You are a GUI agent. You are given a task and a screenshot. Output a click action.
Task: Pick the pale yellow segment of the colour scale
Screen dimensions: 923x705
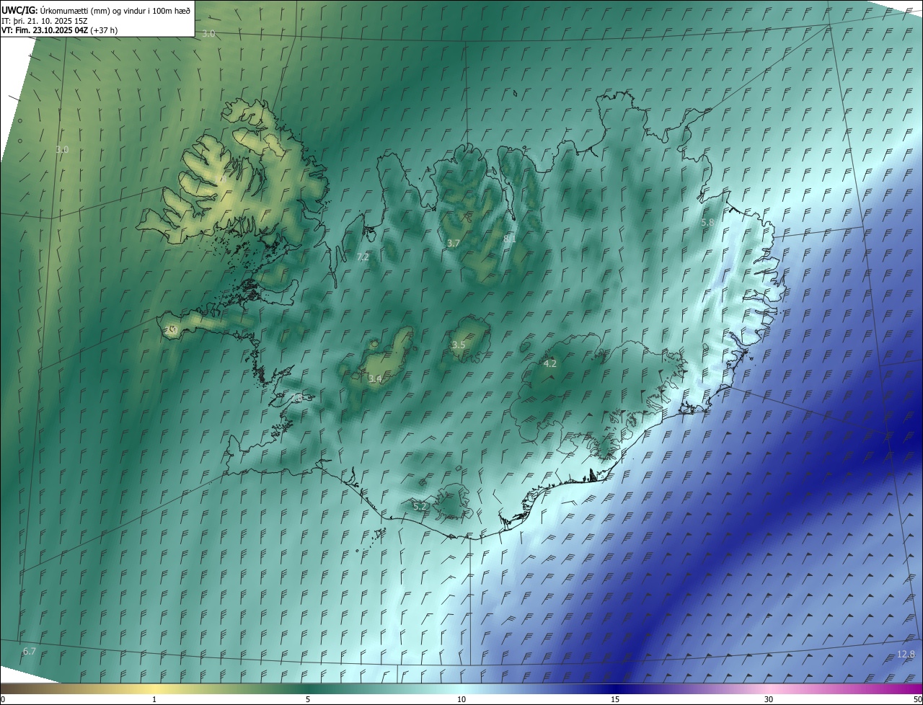click(155, 688)
